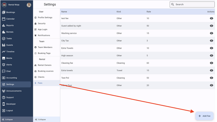Screen dimensions: 217x122
Task: Click the Chat bubble icon
Action: (4, 71)
